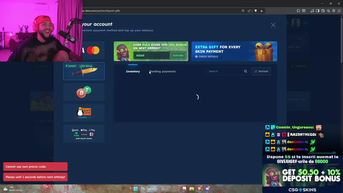
Task: Click the browser address bar URL
Action: pos(101,11)
